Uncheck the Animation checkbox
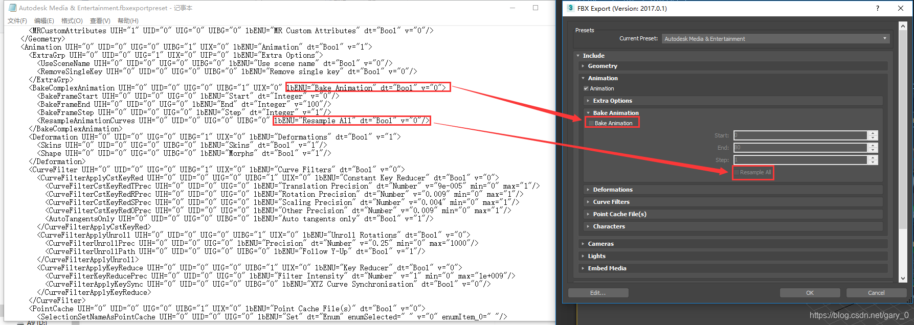This screenshot has width=914, height=325. [x=586, y=88]
